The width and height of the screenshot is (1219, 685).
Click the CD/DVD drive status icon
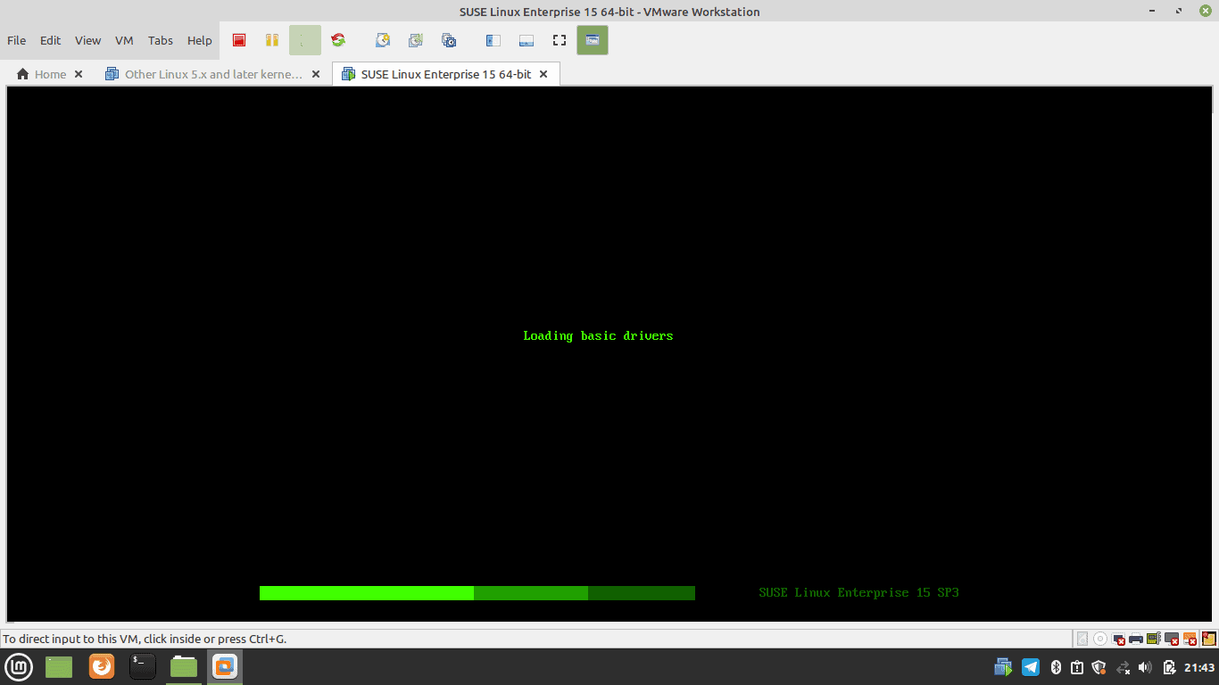click(x=1100, y=639)
